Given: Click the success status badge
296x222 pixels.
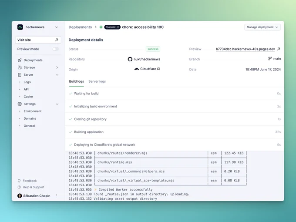Looking at the screenshot, I should click(x=153, y=49).
